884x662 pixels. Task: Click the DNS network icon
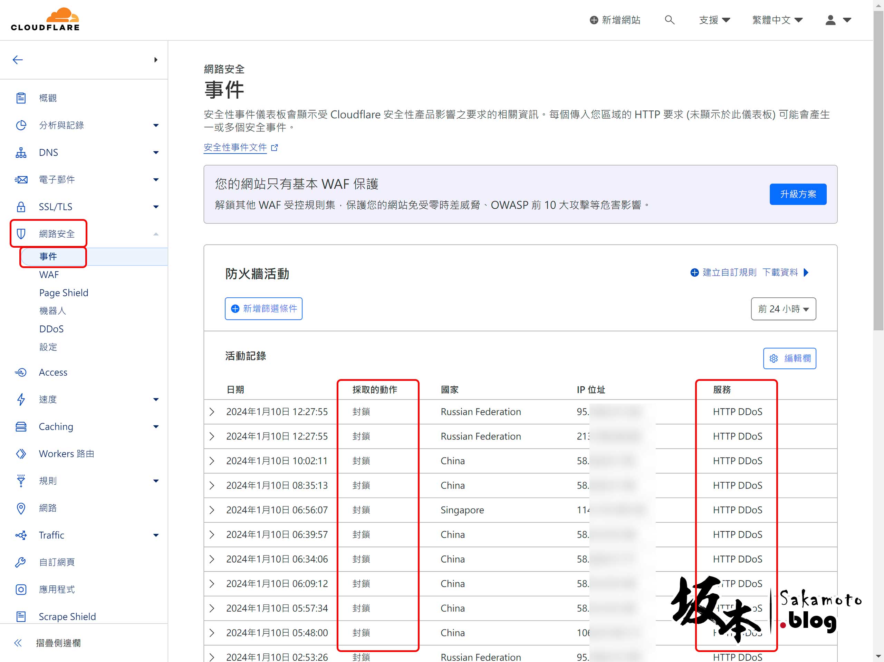21,152
